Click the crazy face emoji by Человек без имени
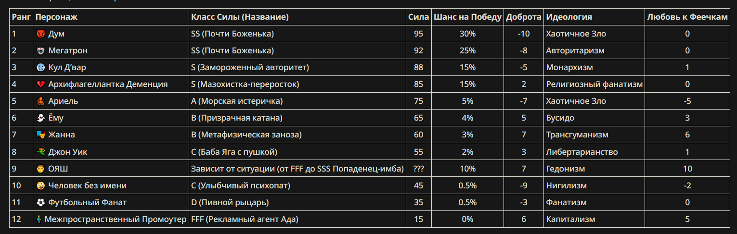The height and width of the screenshot is (234, 737). click(40, 185)
